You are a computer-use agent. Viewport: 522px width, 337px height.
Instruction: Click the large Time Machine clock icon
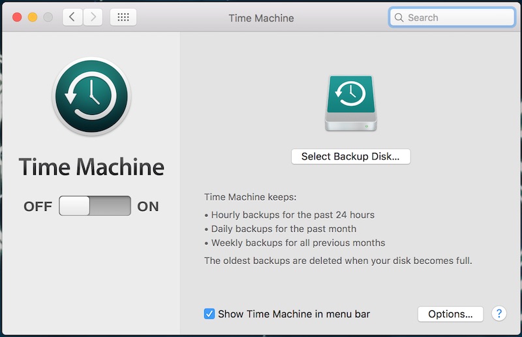pyautogui.click(x=91, y=96)
